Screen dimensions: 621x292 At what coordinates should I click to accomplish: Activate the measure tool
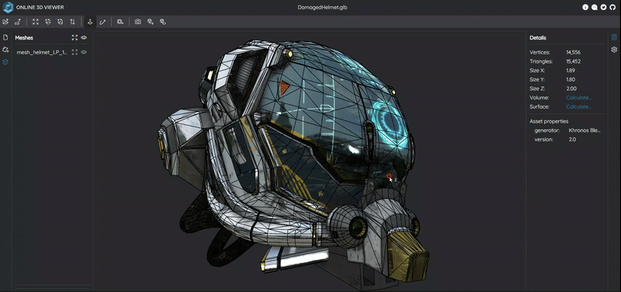pyautogui.click(x=120, y=22)
